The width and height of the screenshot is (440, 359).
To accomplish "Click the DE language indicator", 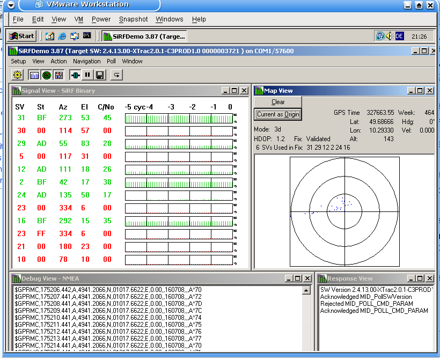I will point(399,36).
